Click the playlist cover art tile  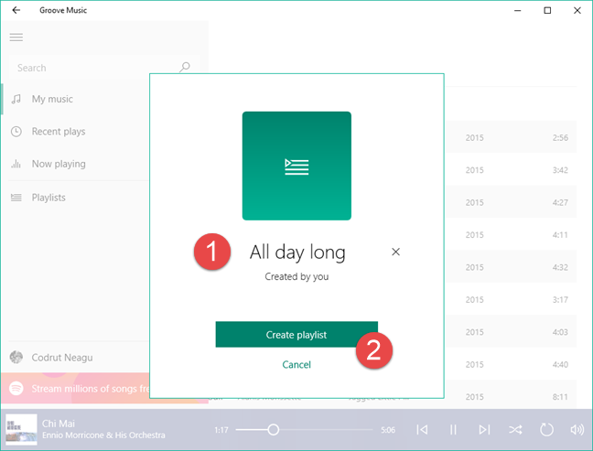296,166
